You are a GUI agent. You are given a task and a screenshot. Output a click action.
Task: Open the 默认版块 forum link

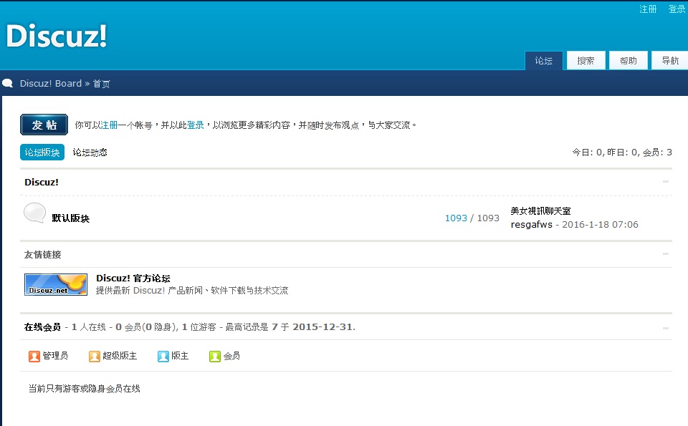[71, 218]
